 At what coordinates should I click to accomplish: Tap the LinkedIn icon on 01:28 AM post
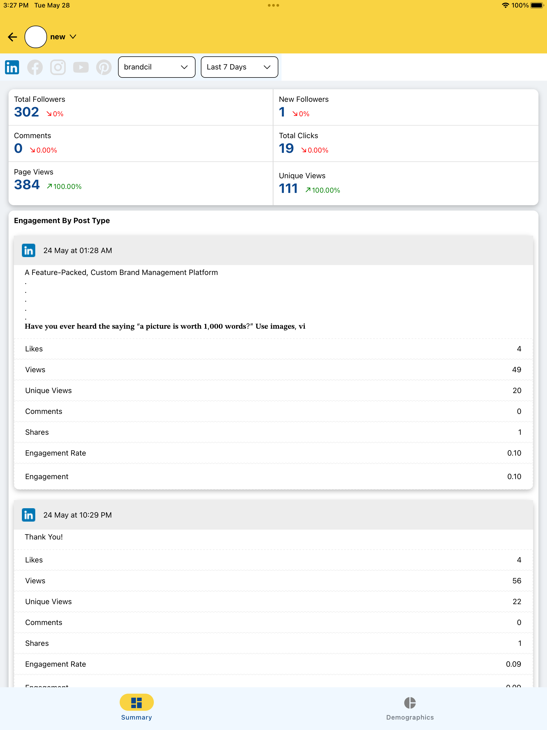pyautogui.click(x=29, y=250)
